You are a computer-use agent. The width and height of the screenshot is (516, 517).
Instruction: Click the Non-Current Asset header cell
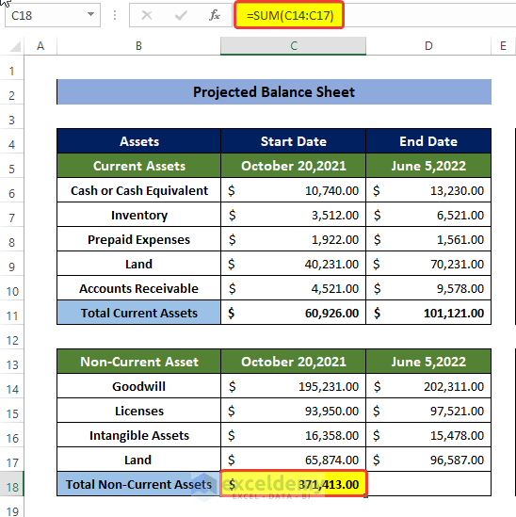138,362
